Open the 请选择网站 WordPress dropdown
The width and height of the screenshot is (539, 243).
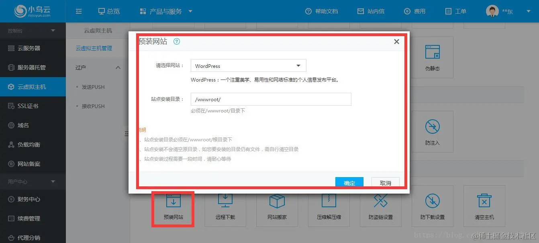[248, 65]
